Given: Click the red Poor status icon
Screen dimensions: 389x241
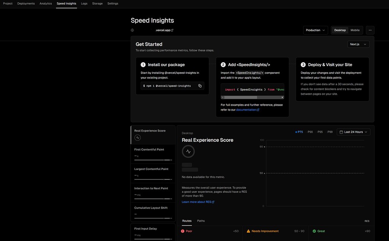Looking at the screenshot, I should click(183, 231).
